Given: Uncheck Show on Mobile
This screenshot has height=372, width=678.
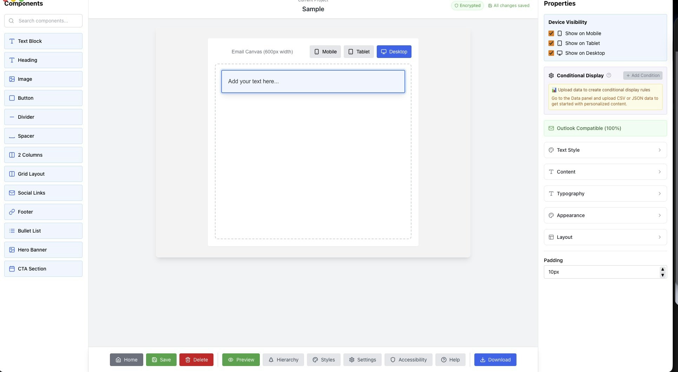Looking at the screenshot, I should coord(551,33).
